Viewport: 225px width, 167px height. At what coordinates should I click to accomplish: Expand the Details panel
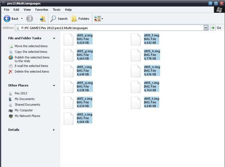click(x=54, y=130)
